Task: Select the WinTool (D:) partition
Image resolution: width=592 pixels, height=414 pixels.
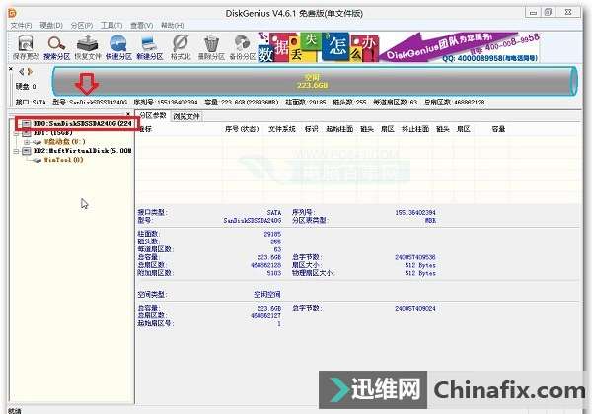Action: click(63, 160)
